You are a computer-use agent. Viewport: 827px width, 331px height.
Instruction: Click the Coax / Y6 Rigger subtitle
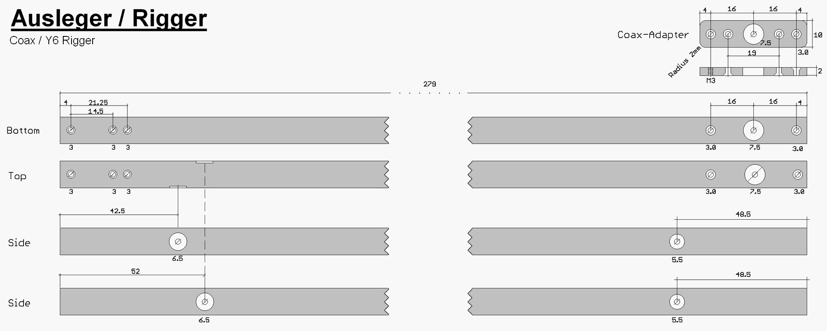click(x=52, y=41)
